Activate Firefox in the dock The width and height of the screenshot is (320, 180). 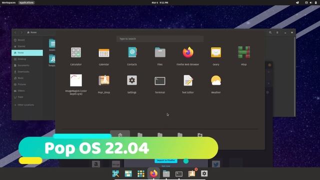(153, 173)
